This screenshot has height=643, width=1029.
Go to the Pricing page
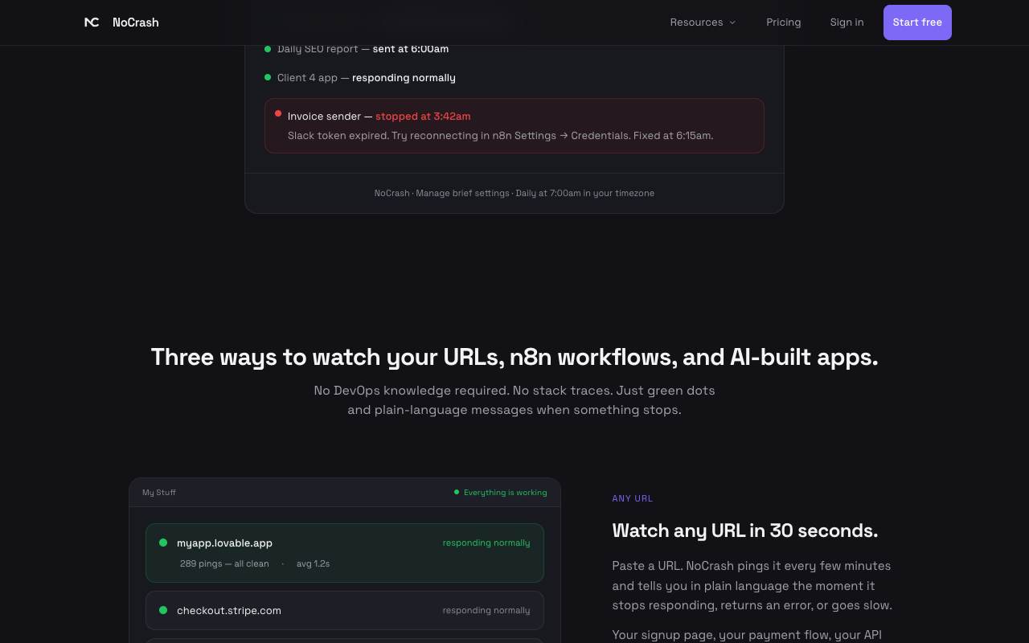(784, 23)
